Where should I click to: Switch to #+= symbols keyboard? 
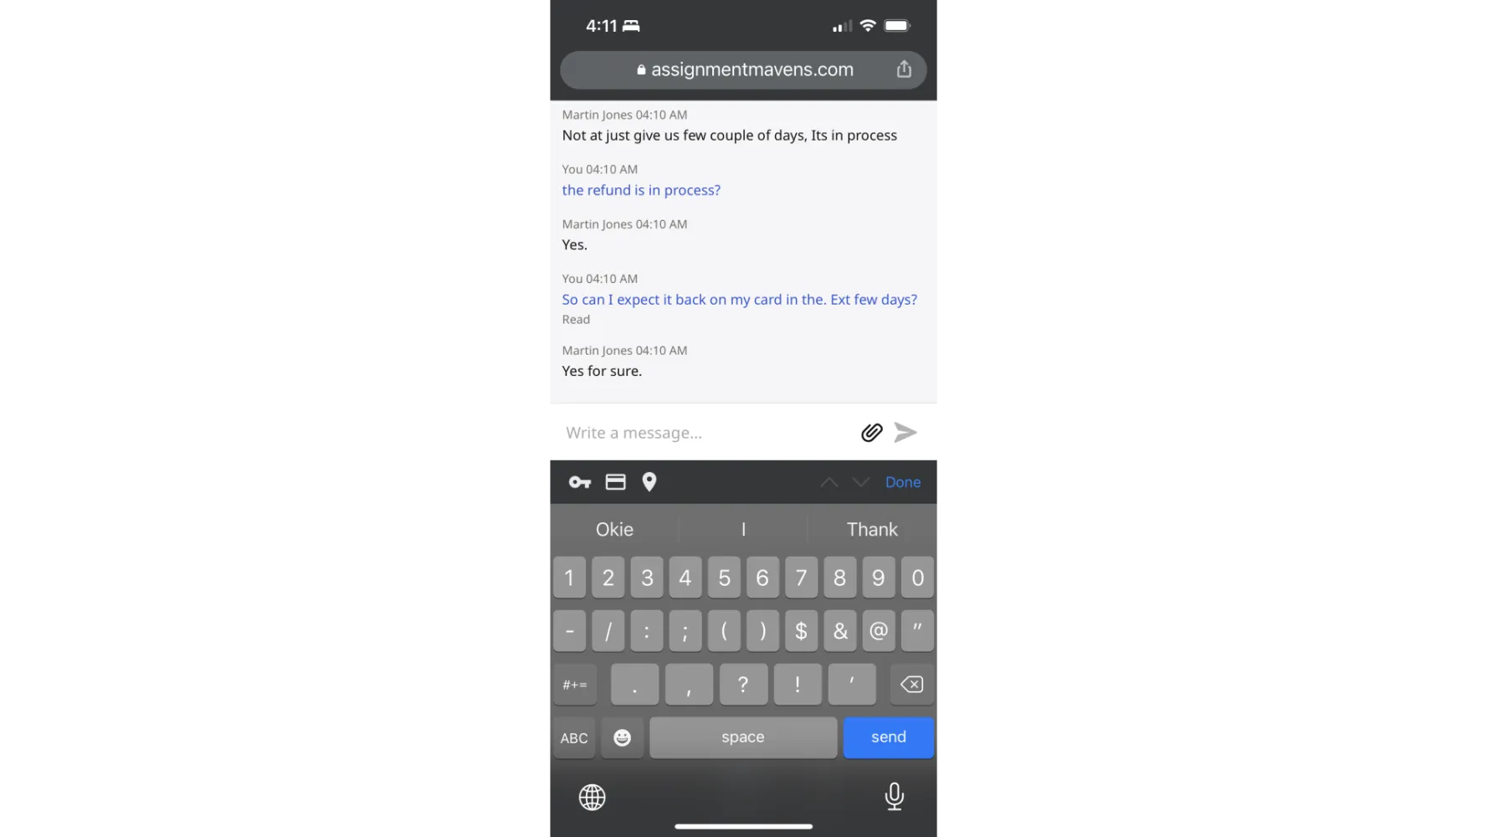[x=575, y=685]
